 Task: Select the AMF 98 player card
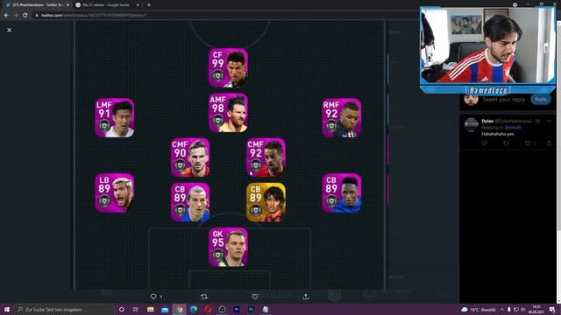228,113
